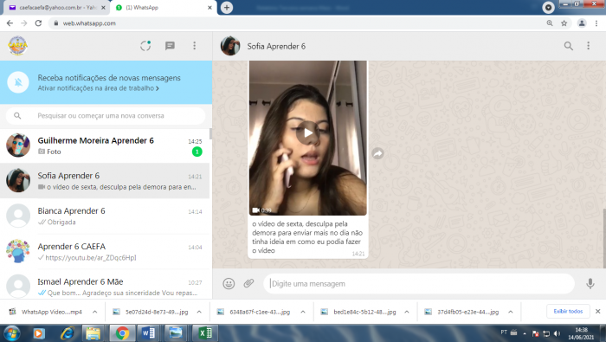
Task: Start a new chat with message icon
Action: [170, 46]
